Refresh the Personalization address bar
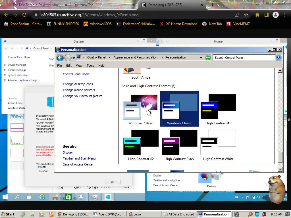Screen dimensions: 291x218 [208, 58]
